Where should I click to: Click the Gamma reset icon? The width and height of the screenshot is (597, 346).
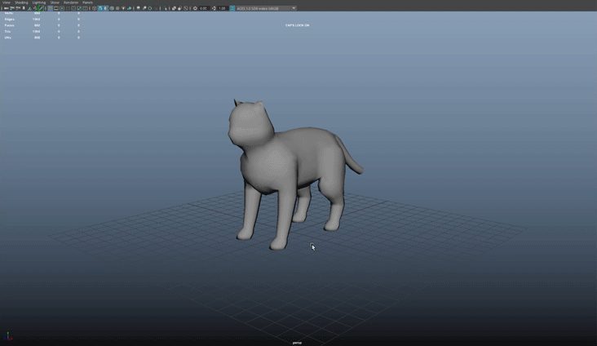pos(214,8)
